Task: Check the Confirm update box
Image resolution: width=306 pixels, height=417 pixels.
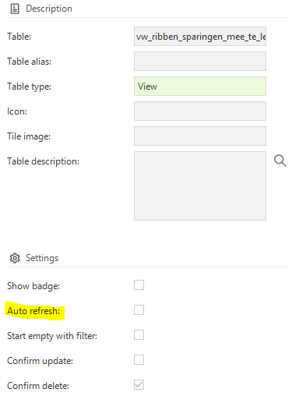Action: [x=139, y=360]
